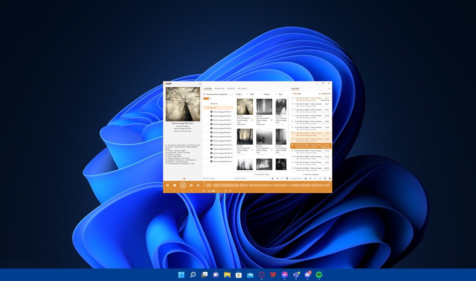Open the Podcasts tab
The image size is (476, 281).
(231, 89)
